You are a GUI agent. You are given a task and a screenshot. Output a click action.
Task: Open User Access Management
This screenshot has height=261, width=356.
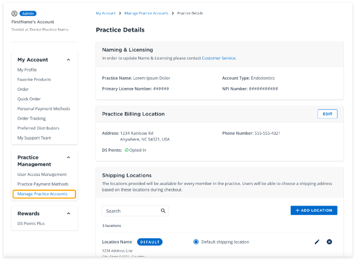tap(42, 174)
